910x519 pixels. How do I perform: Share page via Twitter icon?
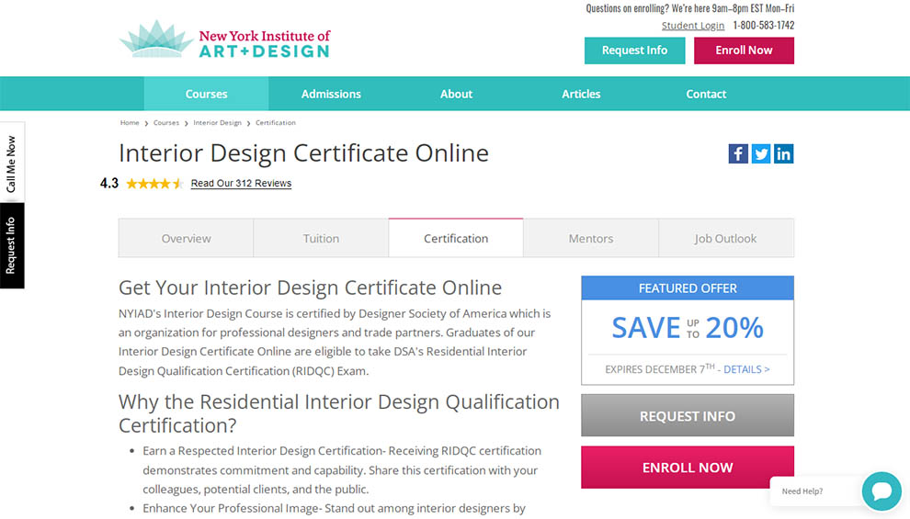[x=761, y=153]
